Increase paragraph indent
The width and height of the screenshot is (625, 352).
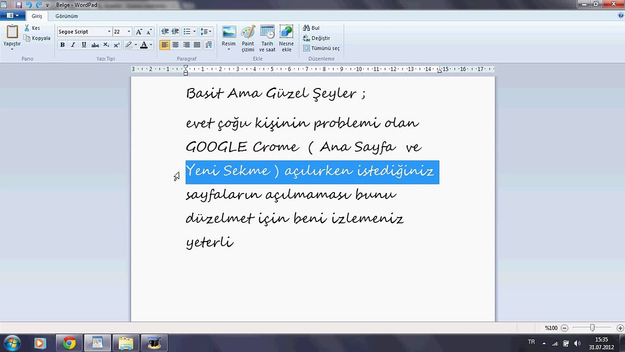coord(175,32)
